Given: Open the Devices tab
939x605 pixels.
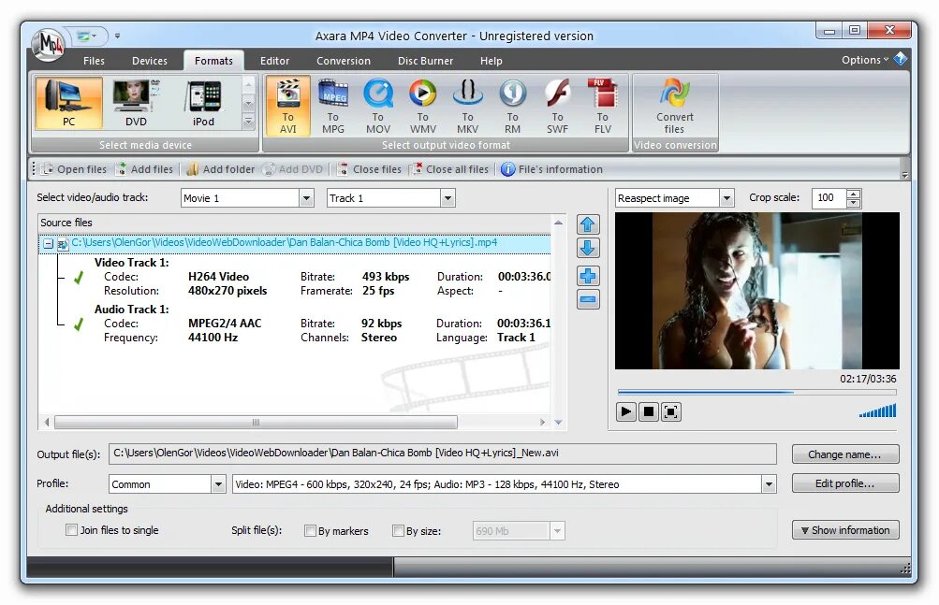Looking at the screenshot, I should pos(150,61).
